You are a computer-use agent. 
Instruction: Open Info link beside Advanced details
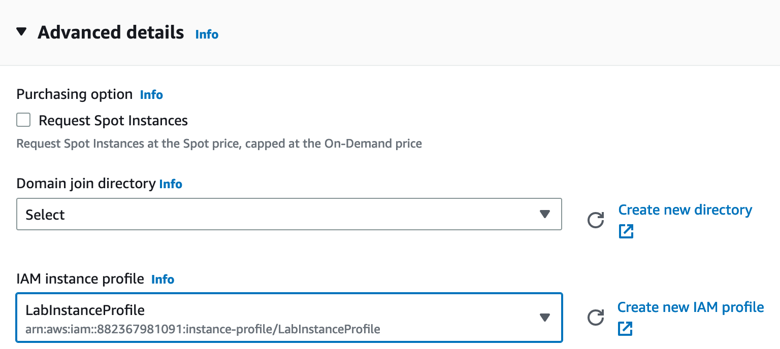pyautogui.click(x=207, y=34)
